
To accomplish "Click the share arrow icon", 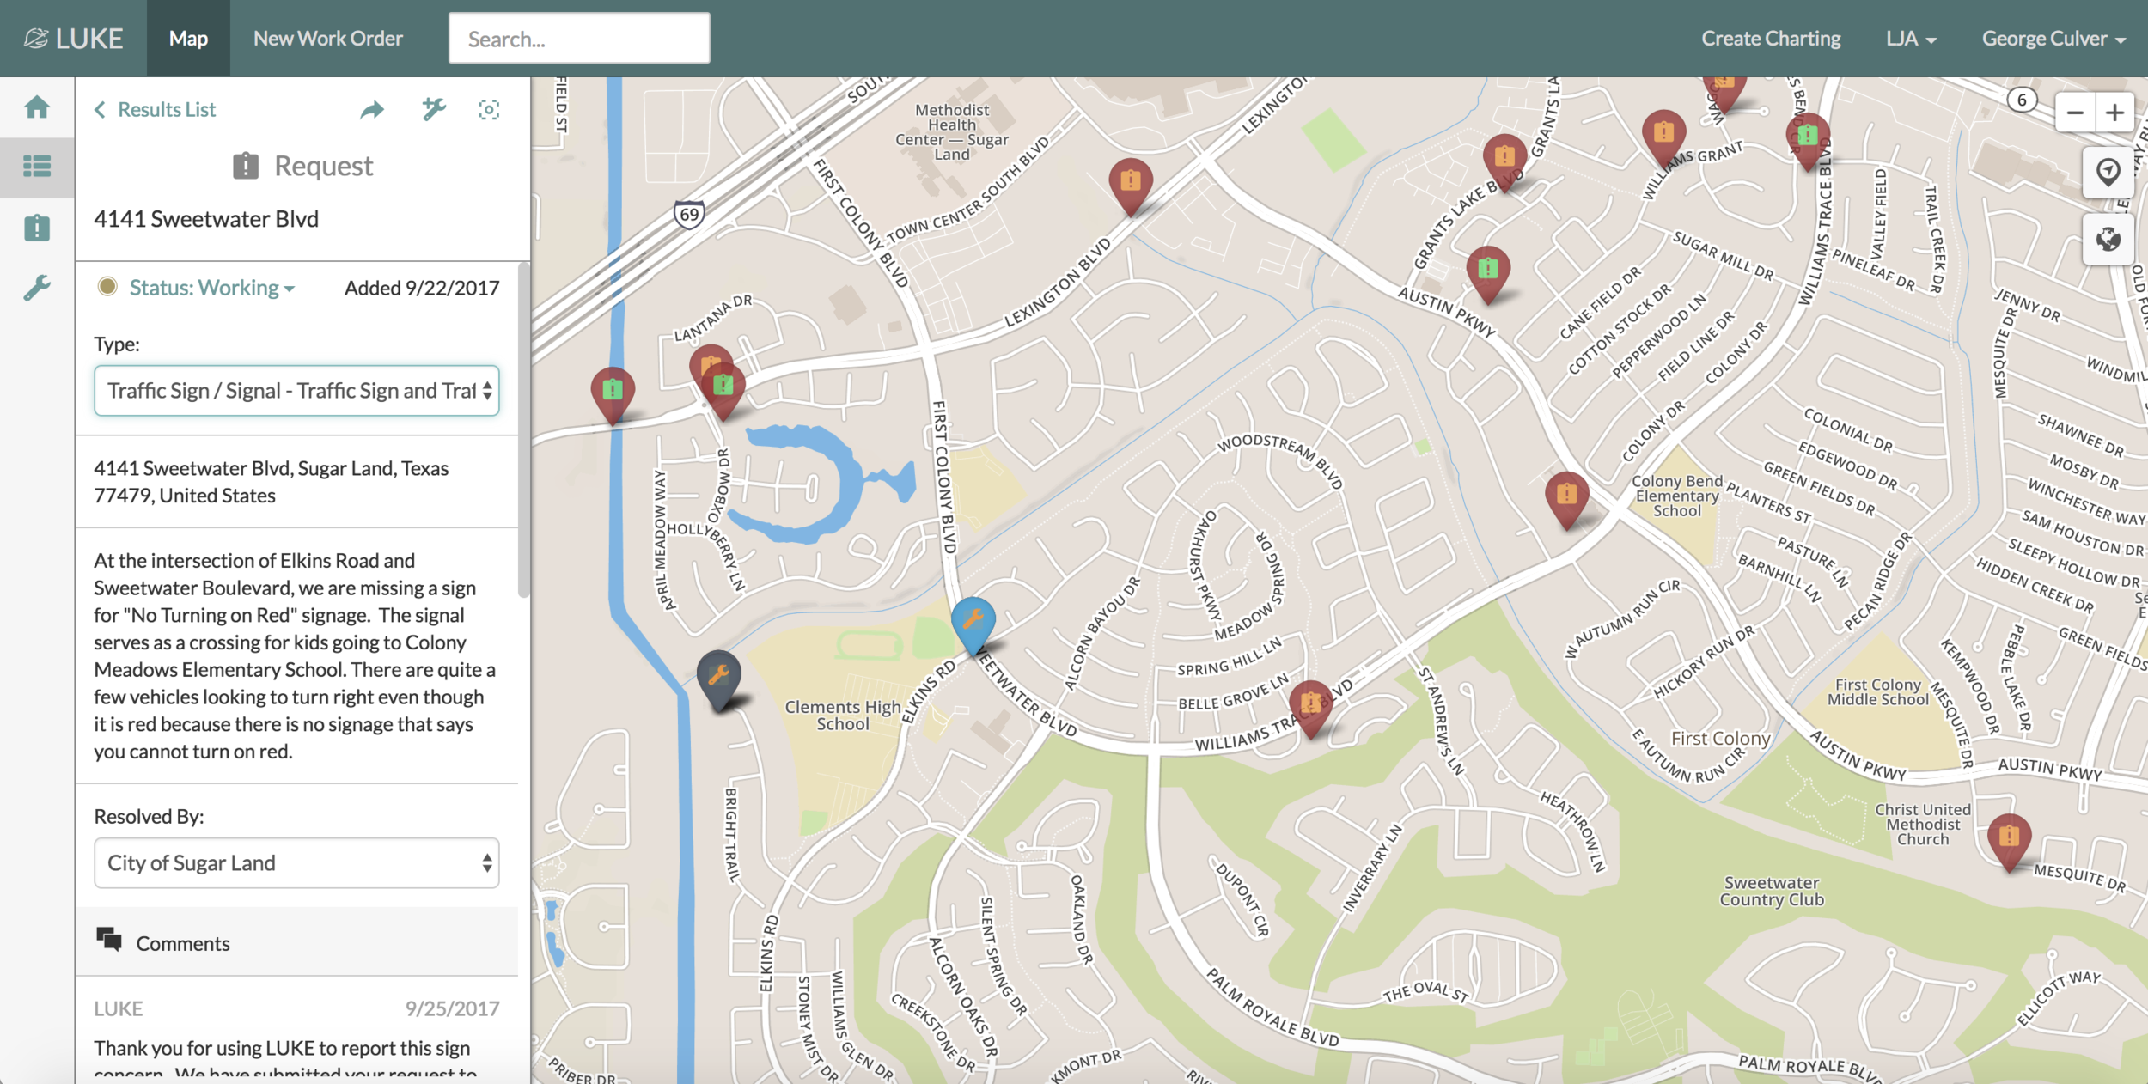I will tap(371, 110).
